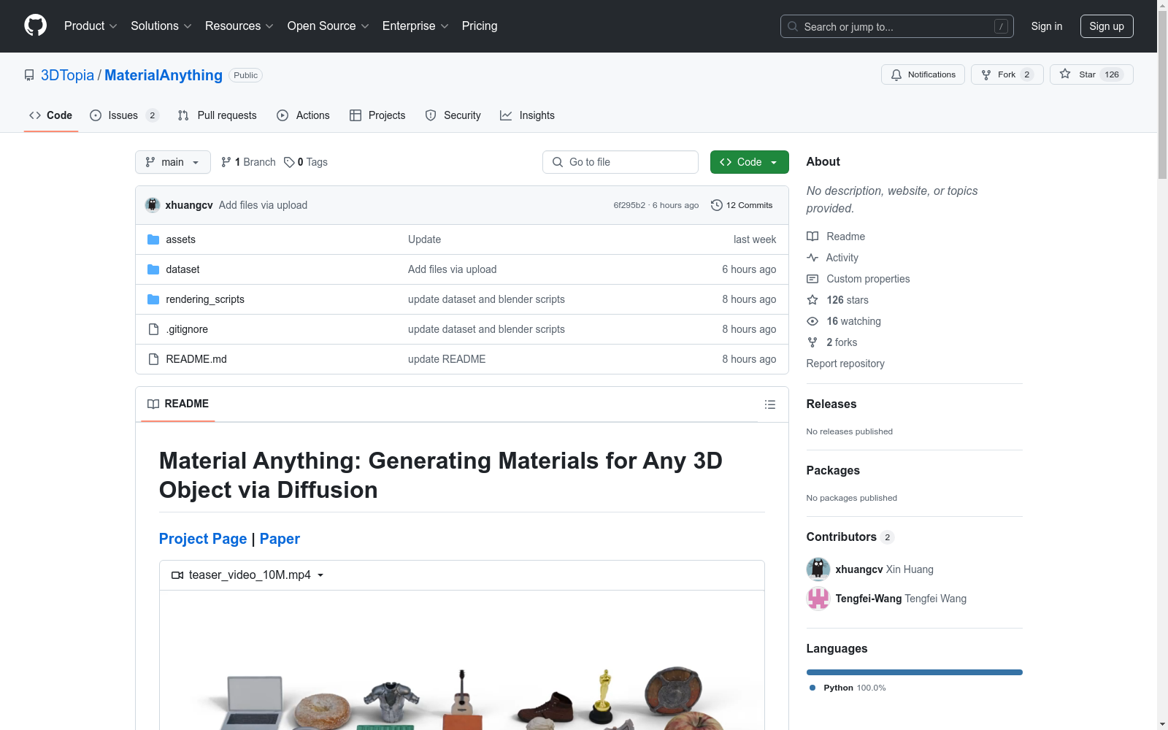1168x730 pixels.
Task: Open the Pull requests tab
Action: coord(218,115)
